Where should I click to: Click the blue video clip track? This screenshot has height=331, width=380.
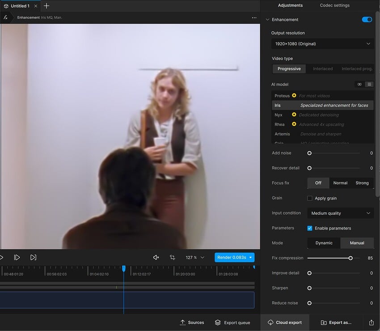[127, 300]
